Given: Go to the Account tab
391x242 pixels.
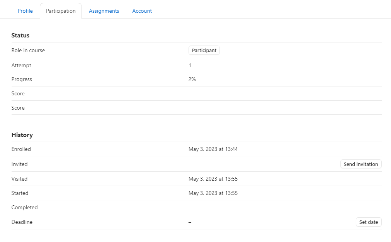Looking at the screenshot, I should point(142,11).
